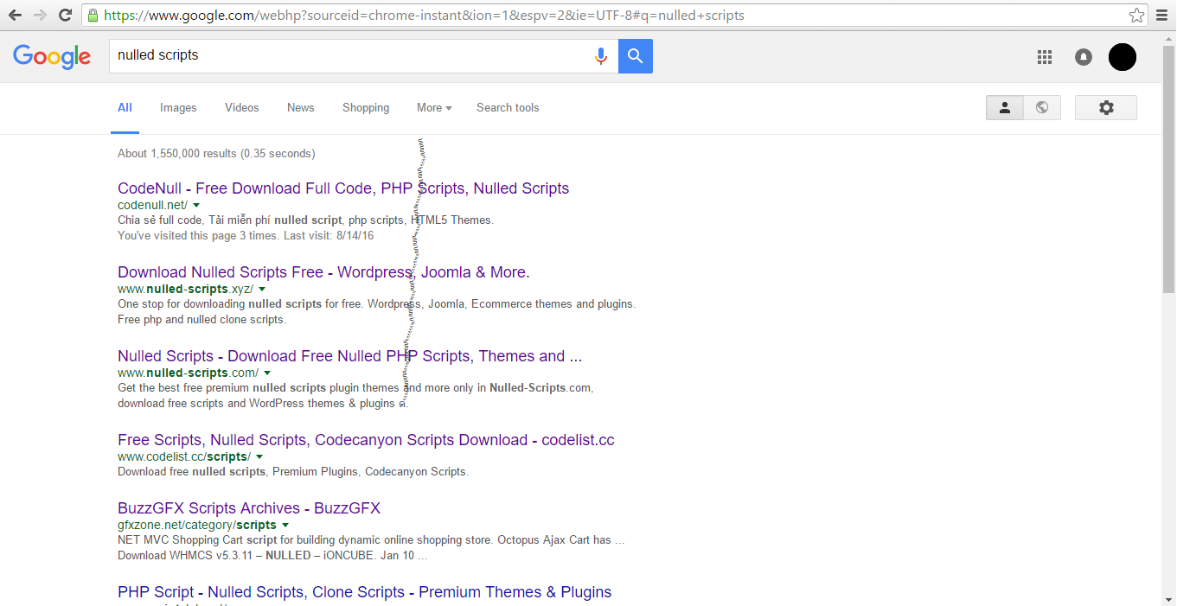Expand the More search categories dropdown
The image size is (1177, 606).
click(x=435, y=108)
